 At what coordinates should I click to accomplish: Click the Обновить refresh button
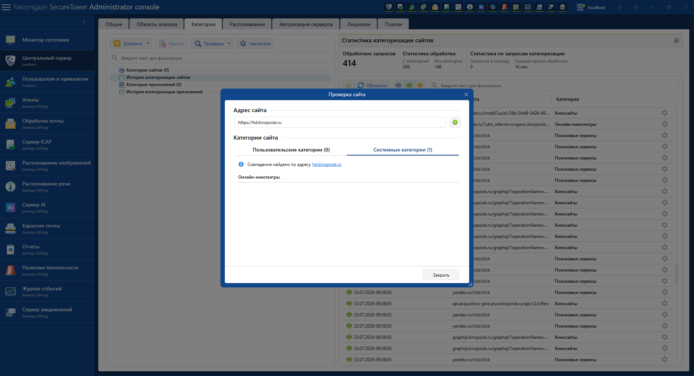pyautogui.click(x=372, y=85)
